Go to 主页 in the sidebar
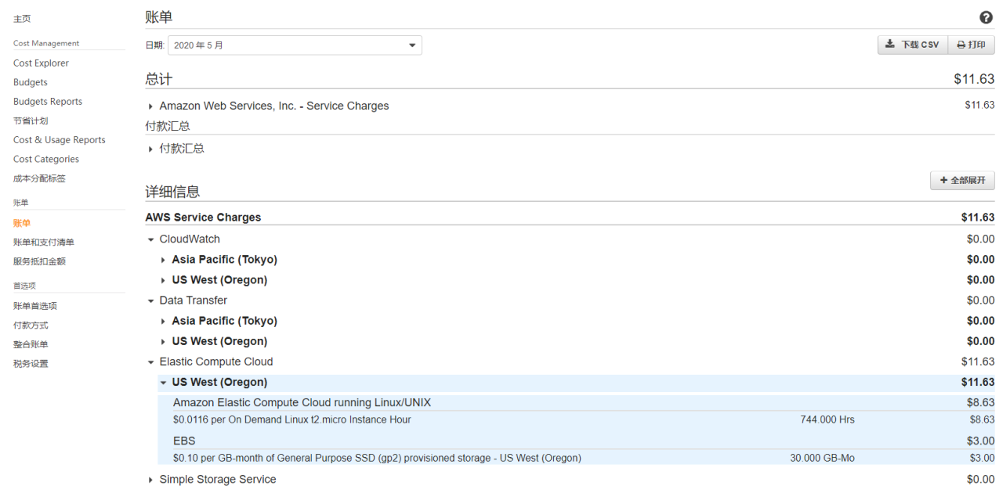 coord(22,18)
